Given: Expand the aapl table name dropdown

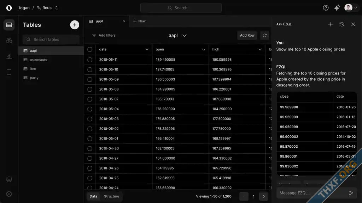Looking at the screenshot, I should point(184,36).
